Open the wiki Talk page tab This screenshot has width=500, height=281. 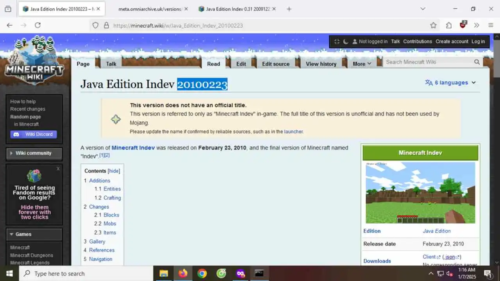pos(111,64)
